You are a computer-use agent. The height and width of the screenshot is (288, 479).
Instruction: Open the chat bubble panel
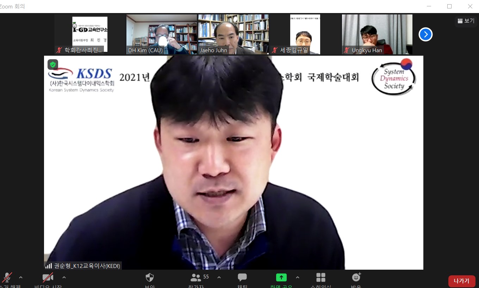pos(242,278)
